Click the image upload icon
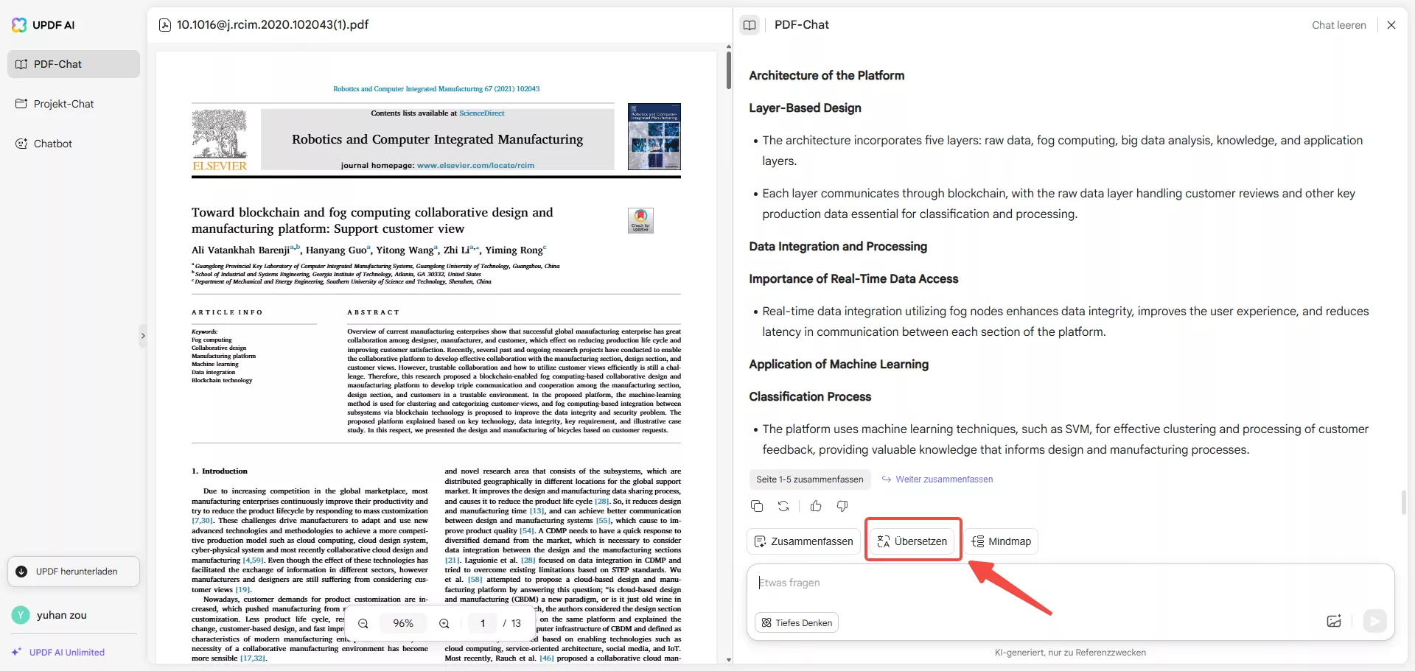 click(x=1334, y=622)
